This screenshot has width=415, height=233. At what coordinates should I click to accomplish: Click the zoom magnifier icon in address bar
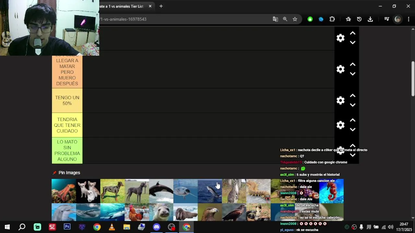click(285, 19)
